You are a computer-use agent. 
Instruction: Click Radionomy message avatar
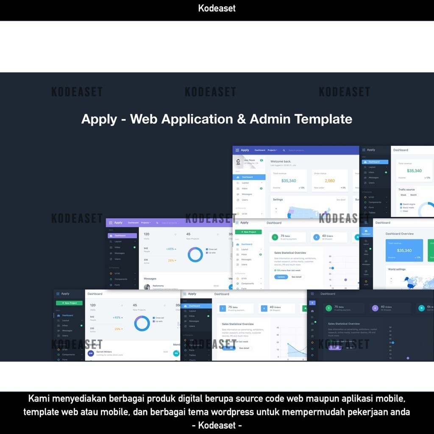click(147, 287)
